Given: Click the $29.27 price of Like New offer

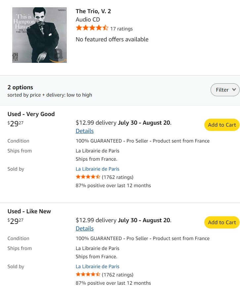Looking at the screenshot, I should (x=16, y=222).
